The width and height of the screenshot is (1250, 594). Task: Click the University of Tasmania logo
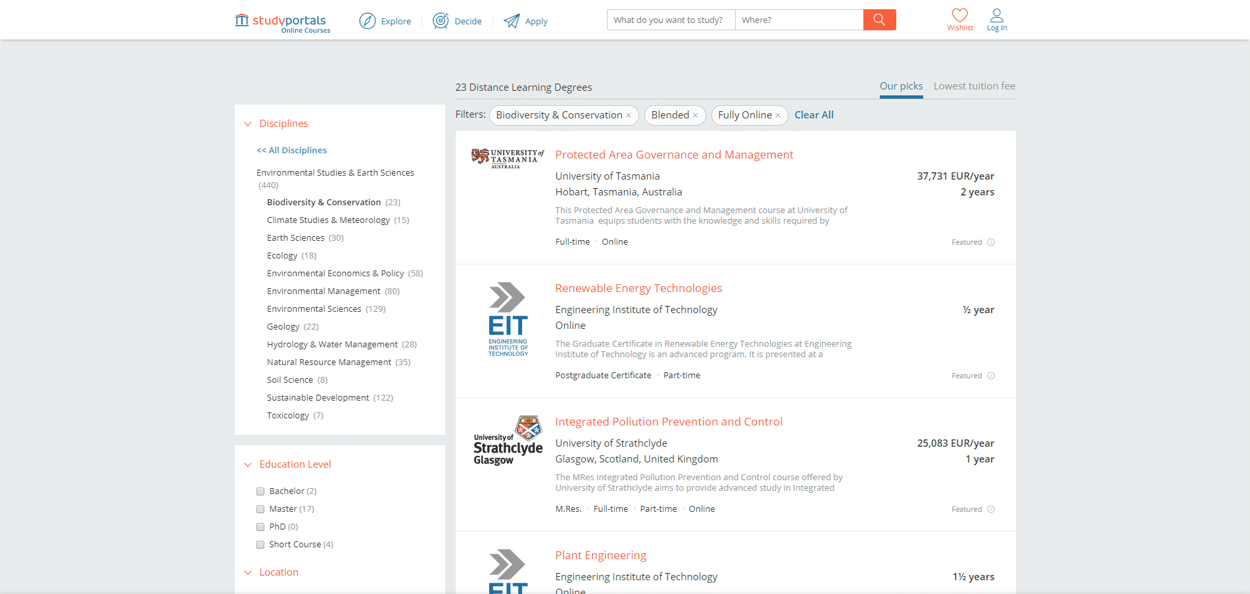pos(508,159)
